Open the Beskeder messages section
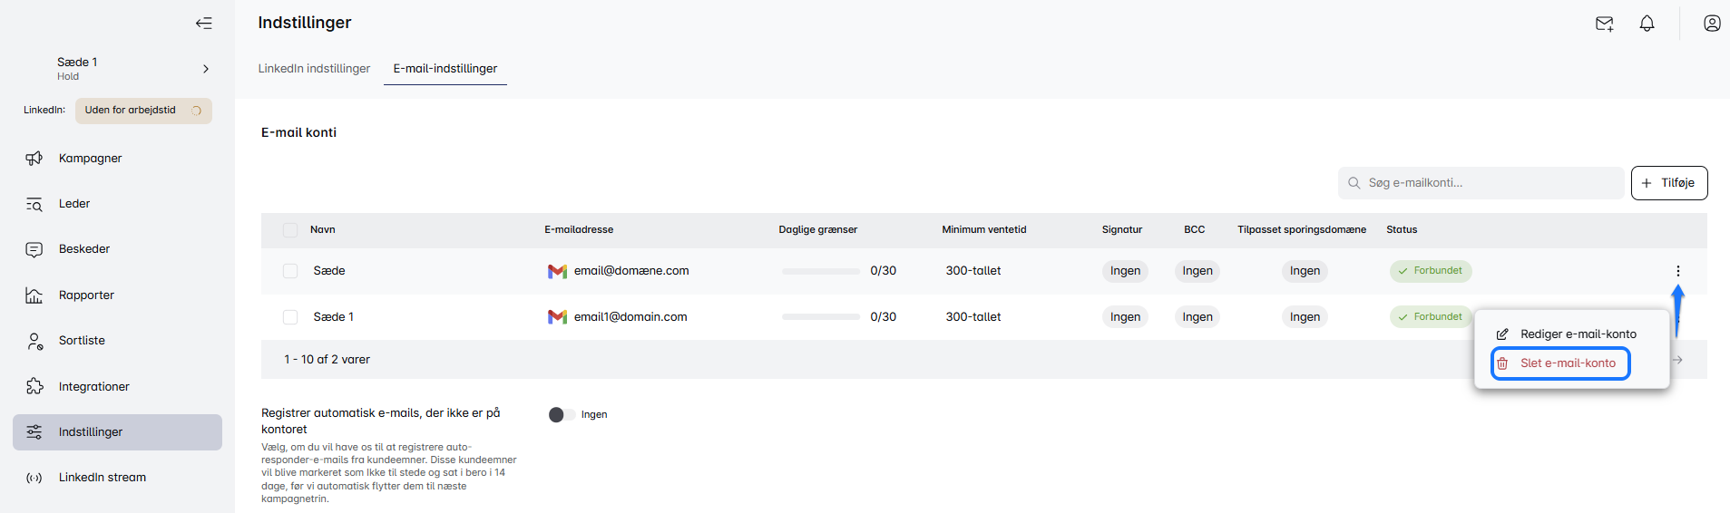 pyautogui.click(x=84, y=249)
